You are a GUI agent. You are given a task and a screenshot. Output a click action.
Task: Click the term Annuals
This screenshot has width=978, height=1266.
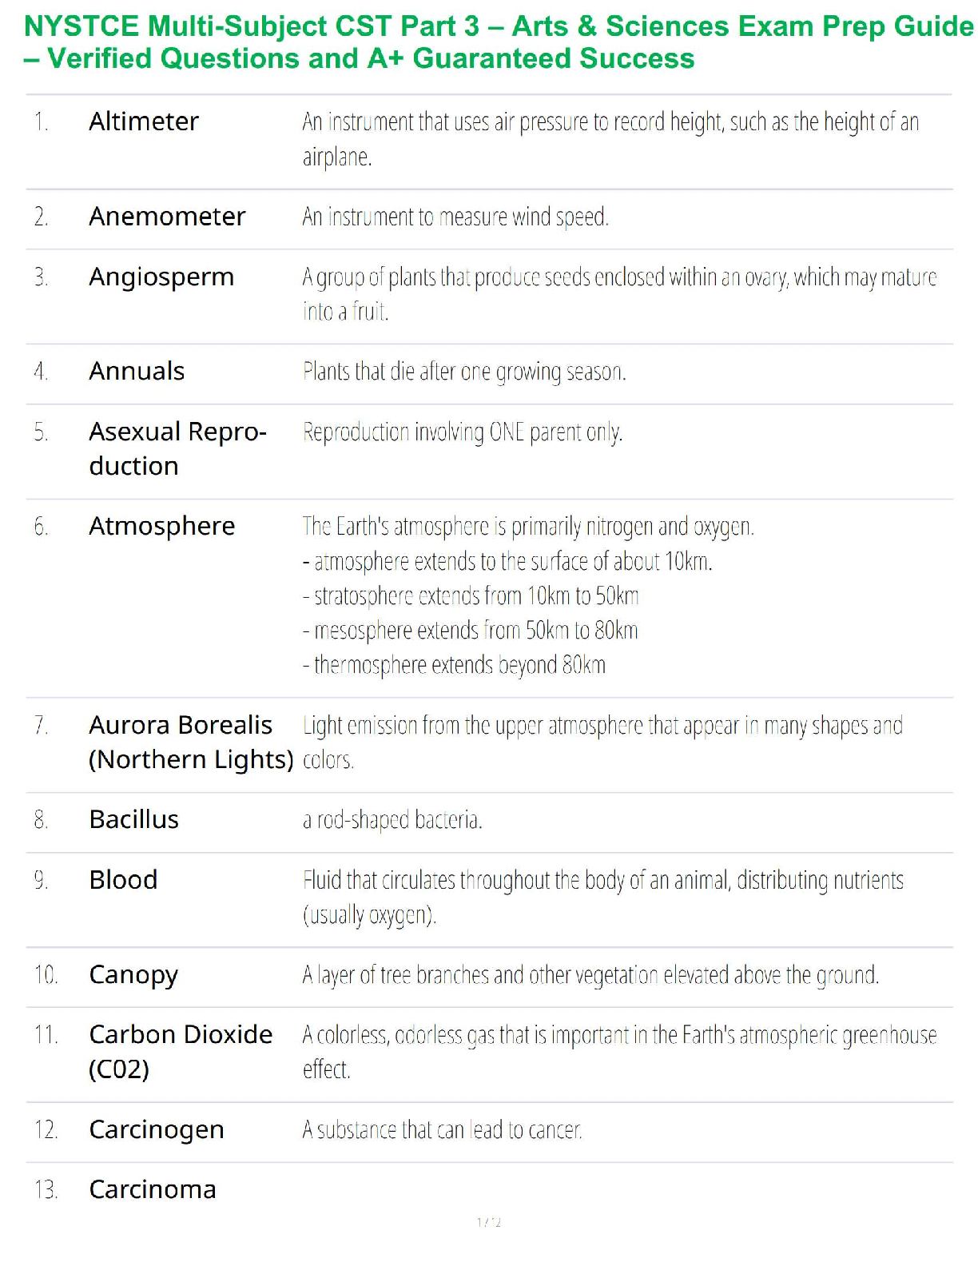coord(137,372)
